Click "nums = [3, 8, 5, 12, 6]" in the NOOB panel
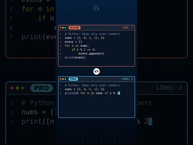 tap(84, 38)
